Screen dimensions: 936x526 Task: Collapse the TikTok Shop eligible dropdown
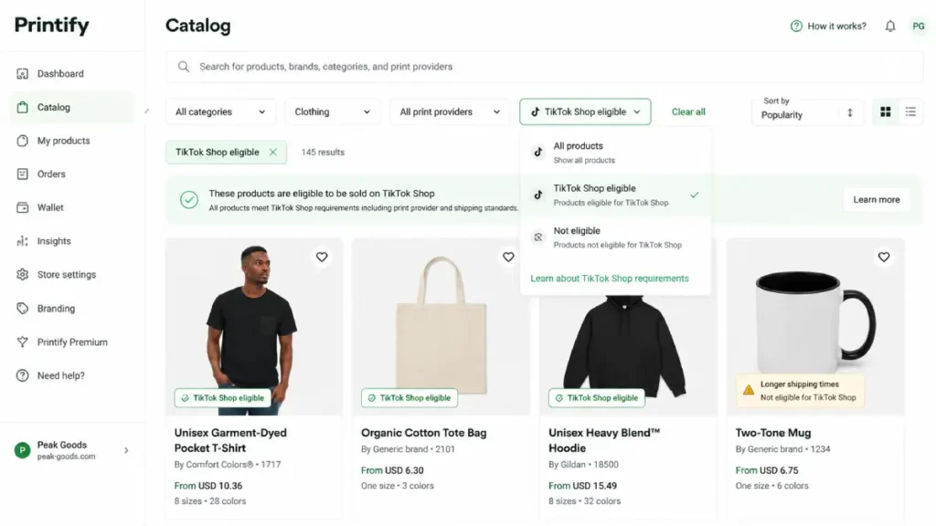[585, 111]
